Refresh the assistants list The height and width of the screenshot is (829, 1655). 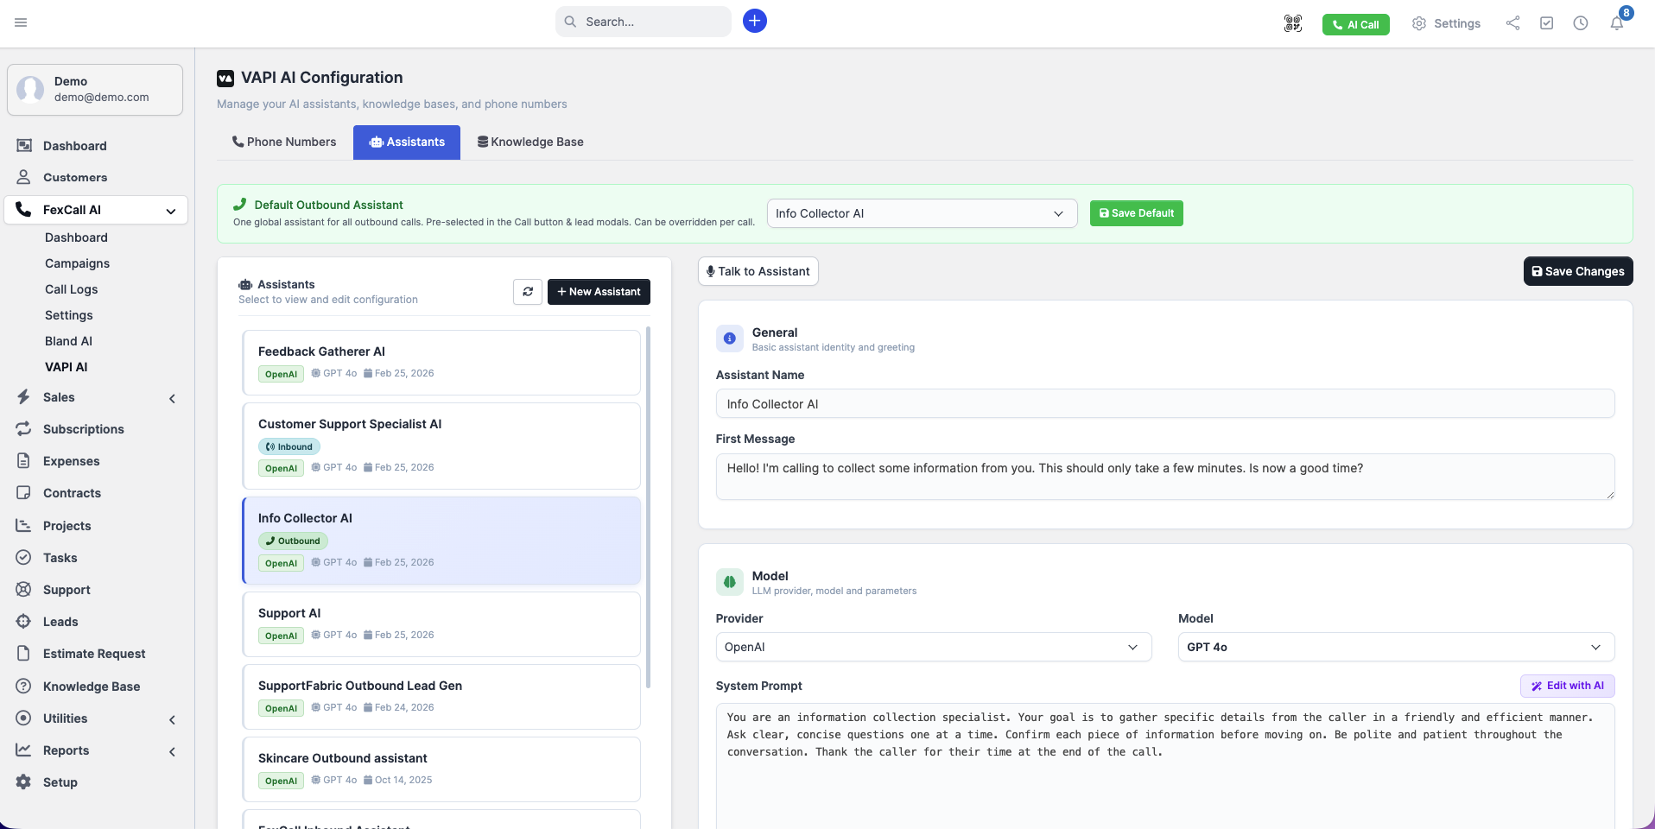[528, 292]
